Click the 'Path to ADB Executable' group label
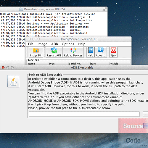The height and width of the screenshot is (148, 148). [x=46, y=75]
